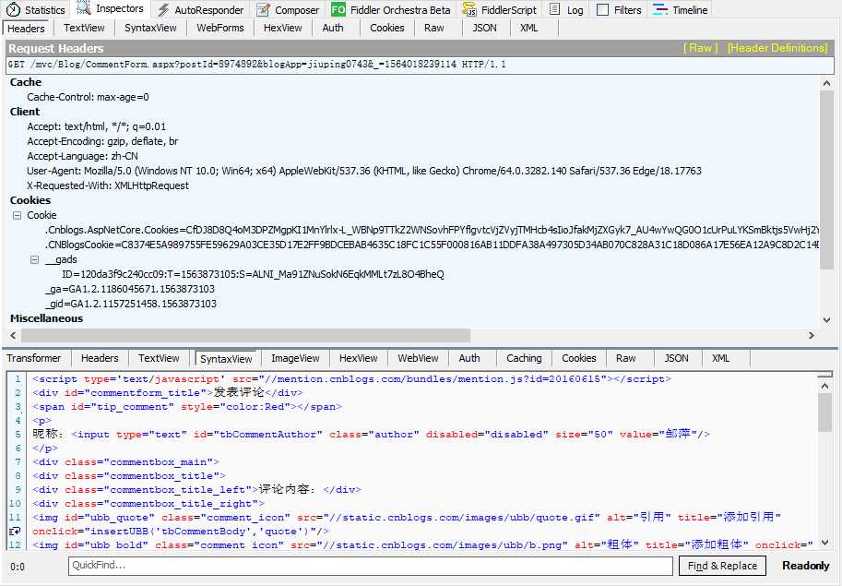Select the request Raw tab
The width and height of the screenshot is (842, 586).
[x=433, y=28]
